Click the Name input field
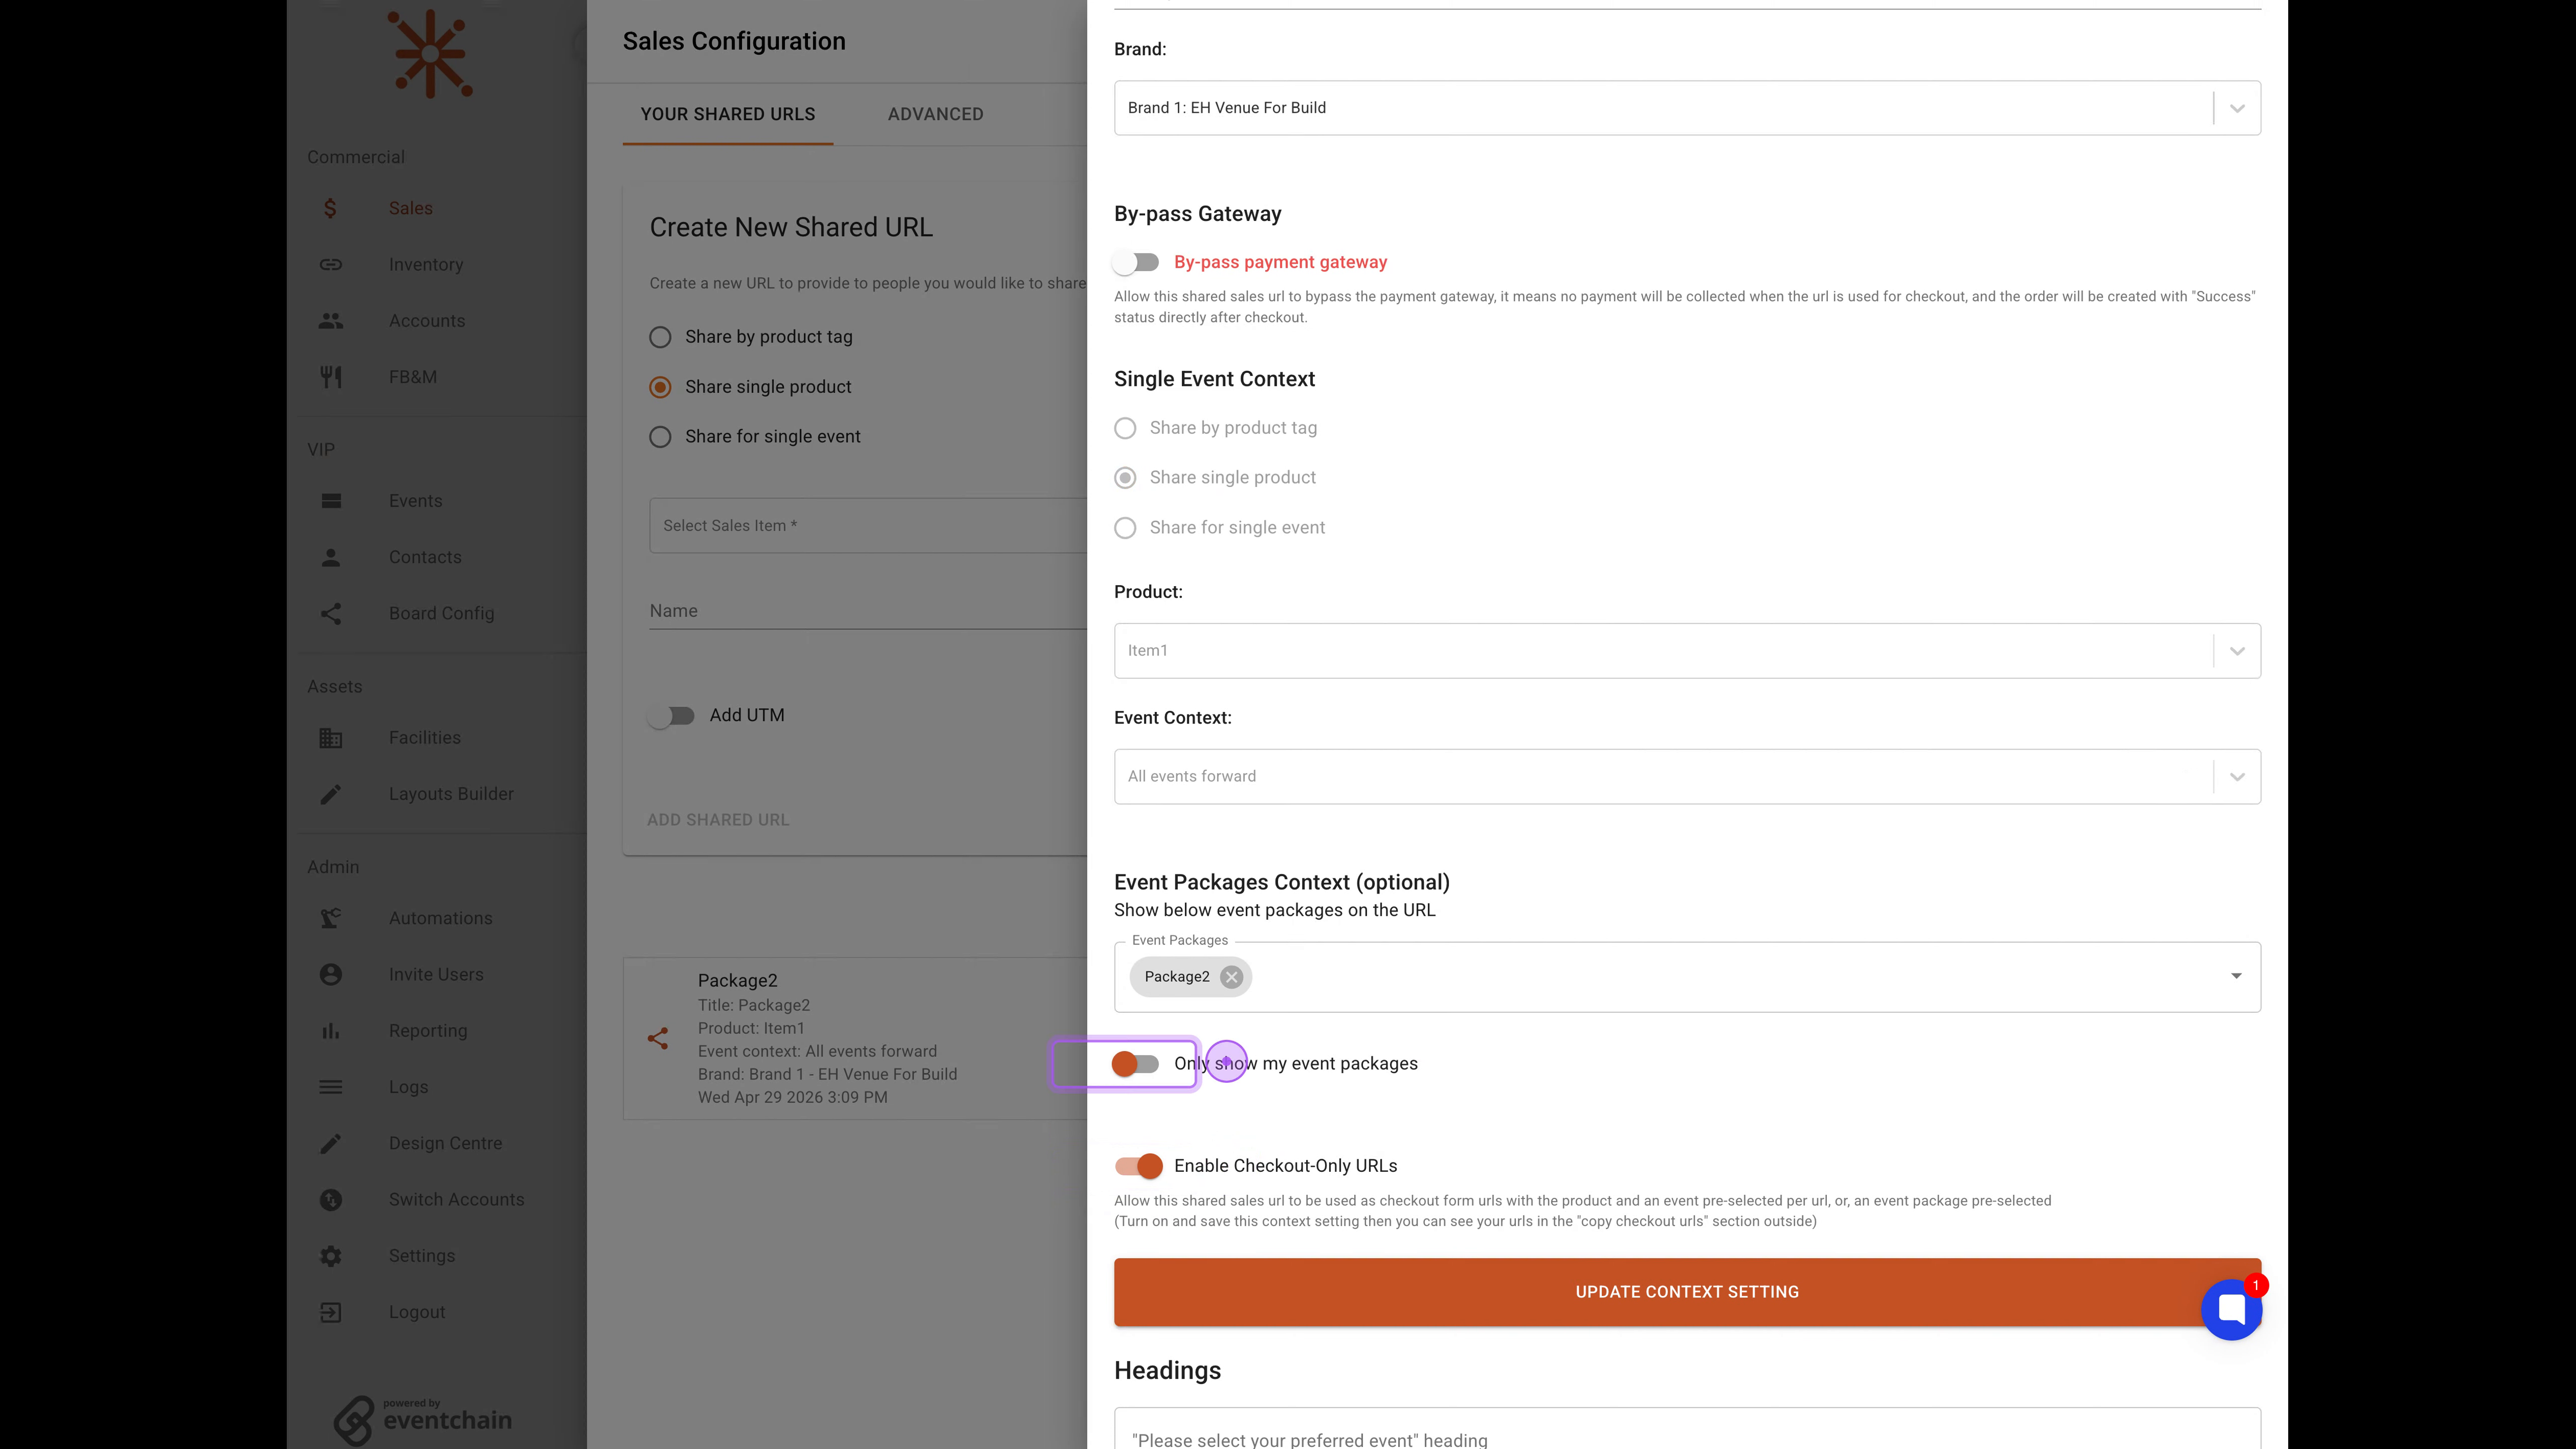Screen dimensions: 2576x1449 click(868, 611)
